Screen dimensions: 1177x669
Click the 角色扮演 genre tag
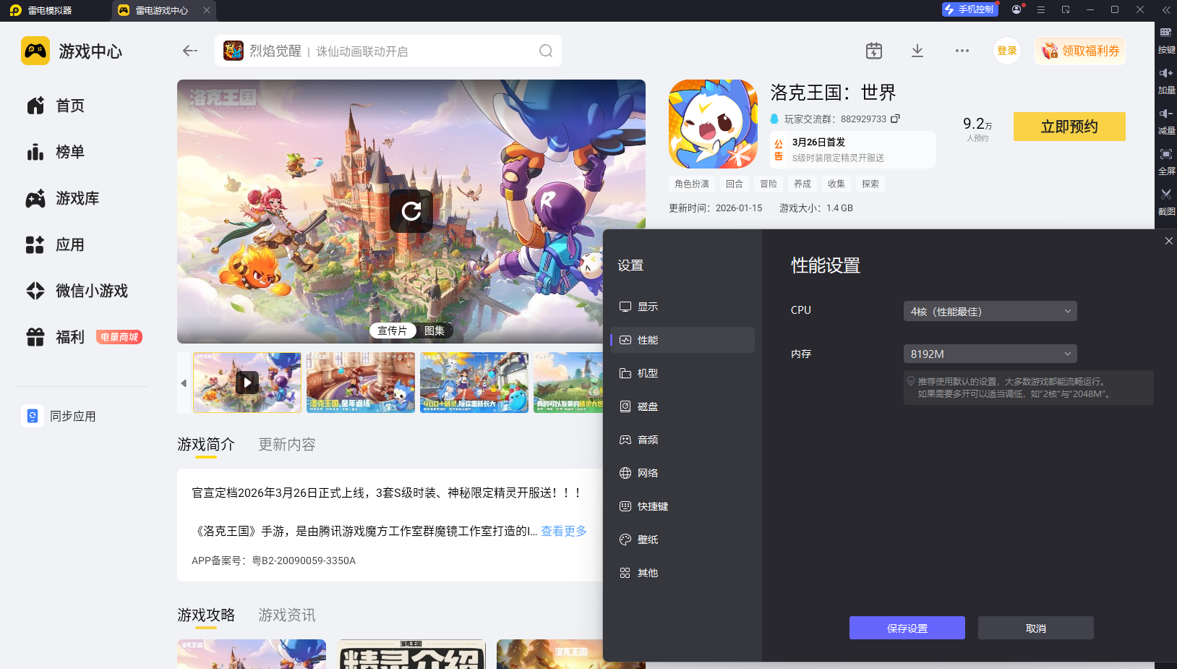(692, 184)
